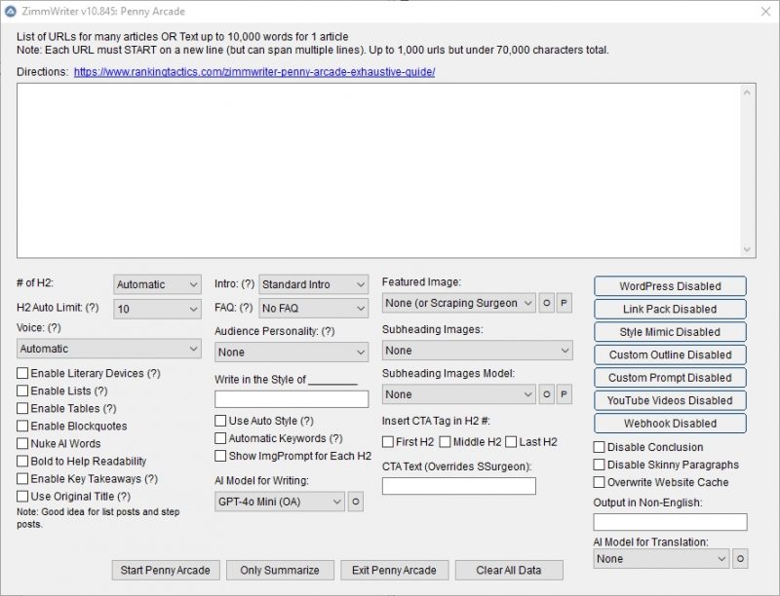Click O button beside AI Model for Writing
The height and width of the screenshot is (596, 780).
click(x=356, y=503)
